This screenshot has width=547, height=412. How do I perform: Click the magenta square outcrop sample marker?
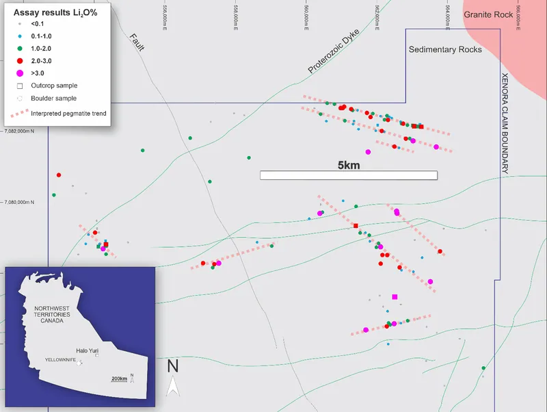click(x=395, y=297)
